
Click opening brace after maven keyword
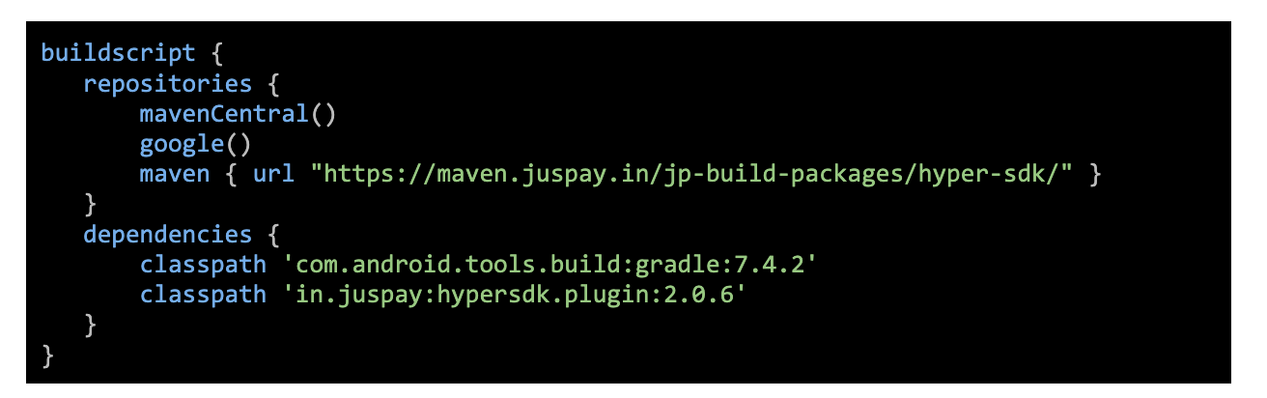[231, 175]
